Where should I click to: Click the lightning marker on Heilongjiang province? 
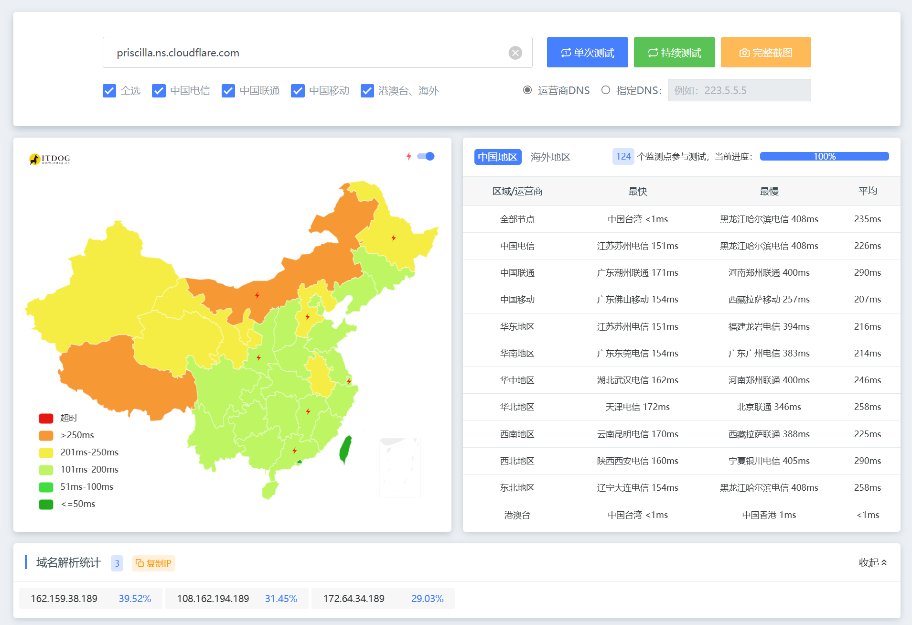[393, 238]
